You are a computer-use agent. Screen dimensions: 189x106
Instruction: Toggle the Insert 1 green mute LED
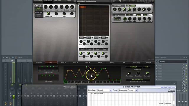coord(20,85)
